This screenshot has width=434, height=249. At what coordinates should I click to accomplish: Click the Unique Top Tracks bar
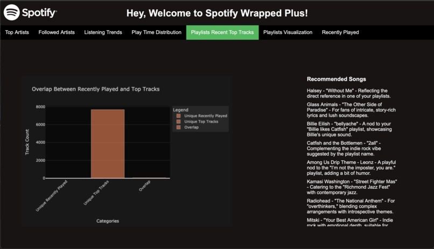pyautogui.click(x=108, y=144)
